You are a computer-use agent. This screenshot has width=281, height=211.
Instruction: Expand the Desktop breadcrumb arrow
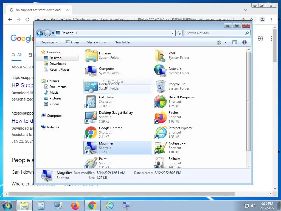(77, 33)
